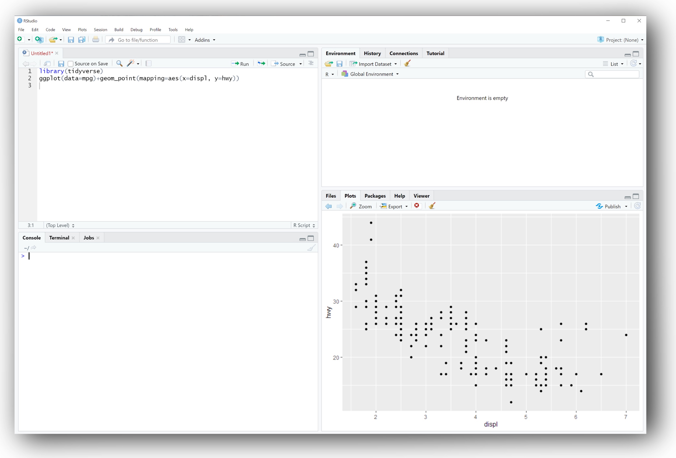The height and width of the screenshot is (458, 676).
Task: Click the Find/Replace magnifier icon
Action: tap(119, 63)
